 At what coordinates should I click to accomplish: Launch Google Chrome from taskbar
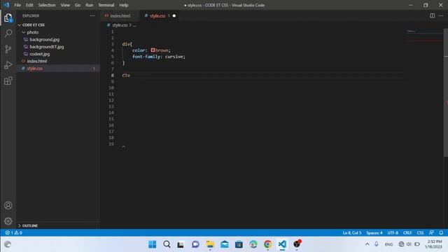(x=267, y=244)
